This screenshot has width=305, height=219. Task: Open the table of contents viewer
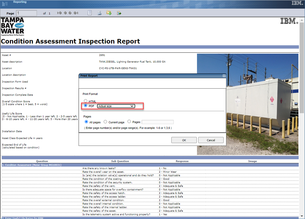(89, 13)
